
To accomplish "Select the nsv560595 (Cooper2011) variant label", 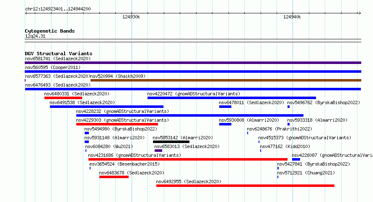I will [x=53, y=67].
